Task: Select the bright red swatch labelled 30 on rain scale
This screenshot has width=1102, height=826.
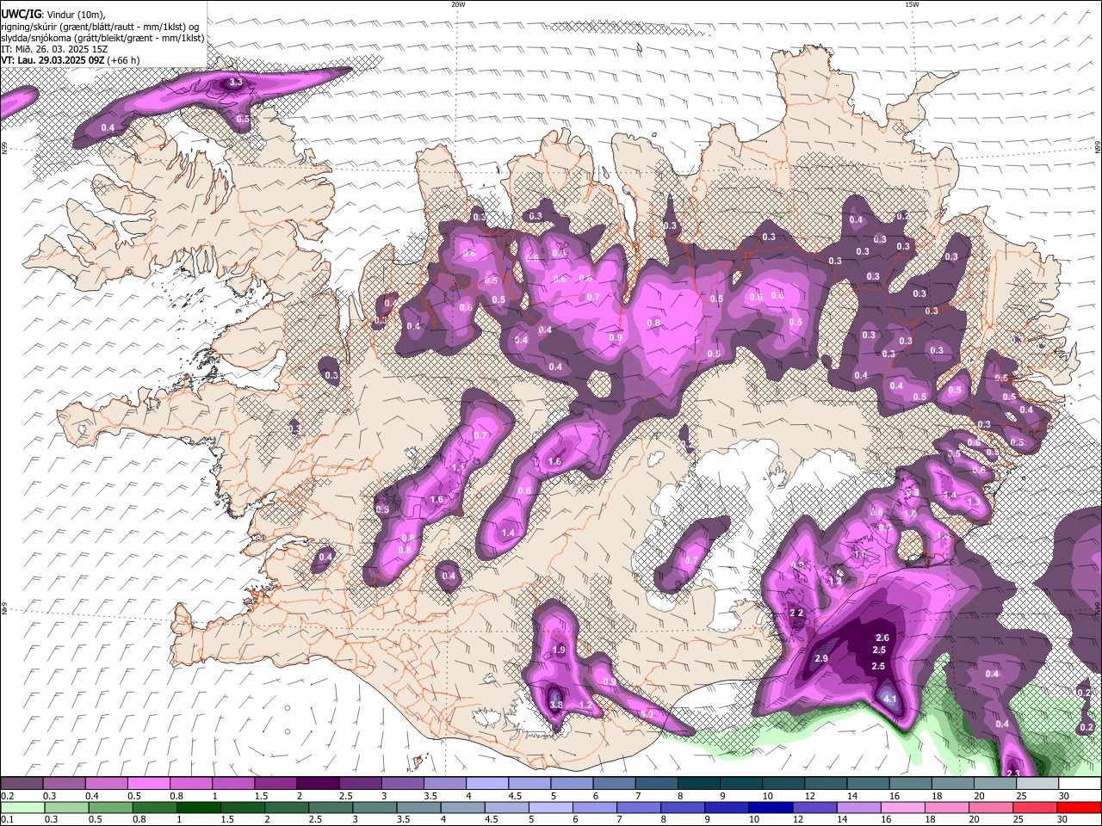Action: (x=1079, y=808)
